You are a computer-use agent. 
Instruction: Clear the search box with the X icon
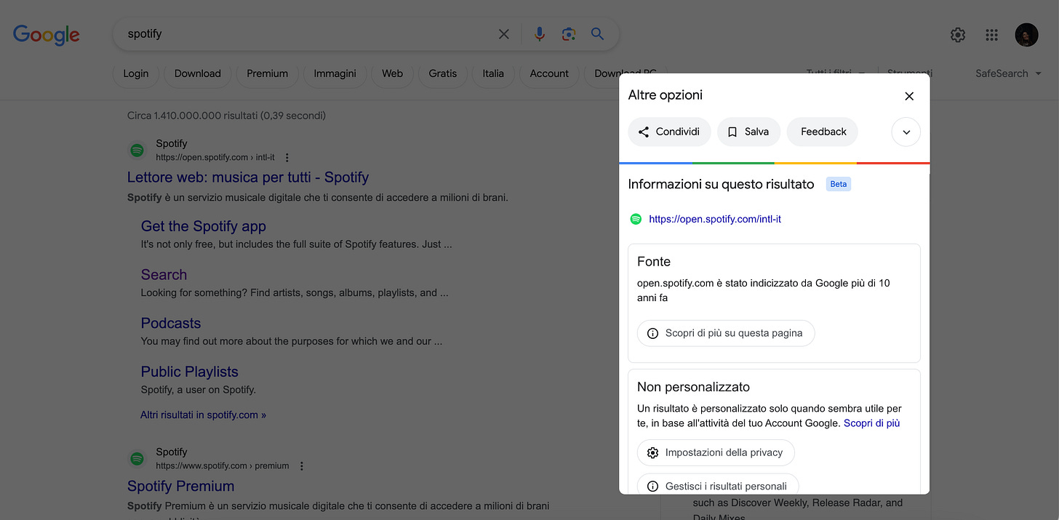pos(504,34)
